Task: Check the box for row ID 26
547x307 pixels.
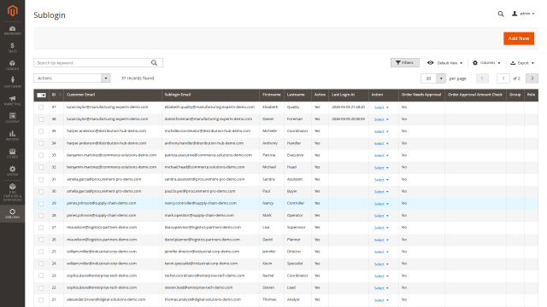Action: pyautogui.click(x=41, y=240)
